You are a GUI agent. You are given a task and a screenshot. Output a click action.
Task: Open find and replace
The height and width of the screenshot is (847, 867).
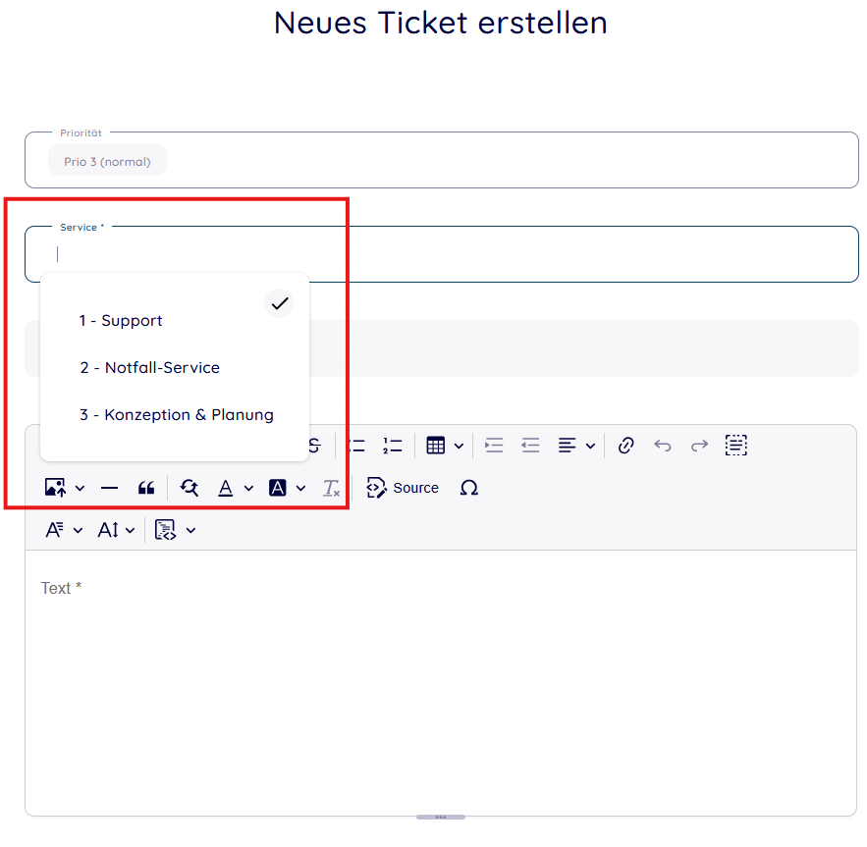click(x=190, y=488)
